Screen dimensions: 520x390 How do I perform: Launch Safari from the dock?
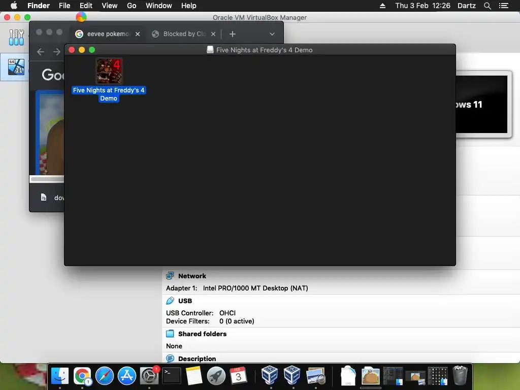pos(105,376)
